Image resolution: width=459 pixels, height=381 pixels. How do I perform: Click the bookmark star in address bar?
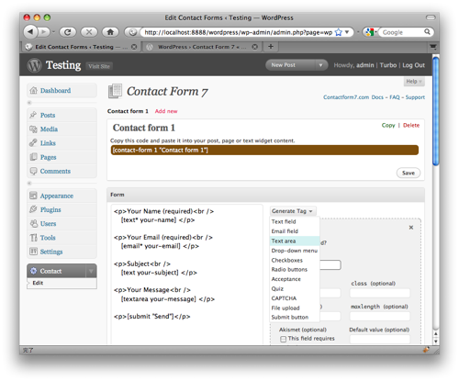(x=339, y=32)
